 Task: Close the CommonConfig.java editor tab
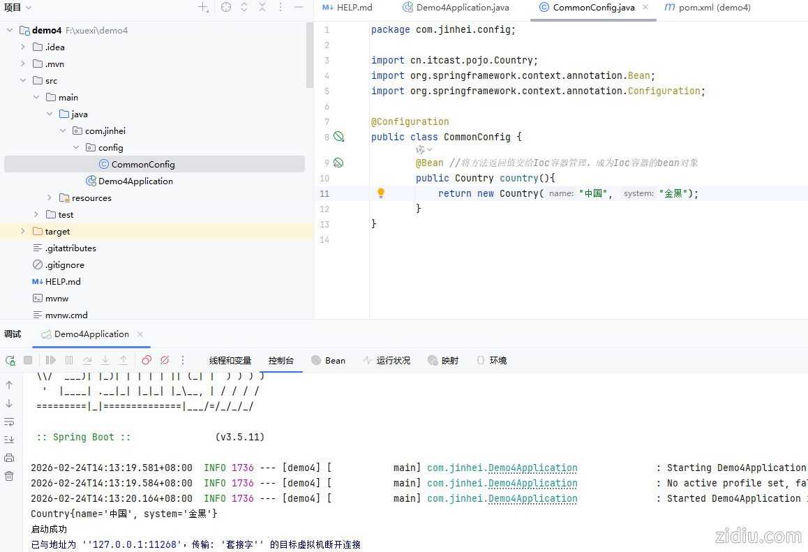click(x=645, y=8)
